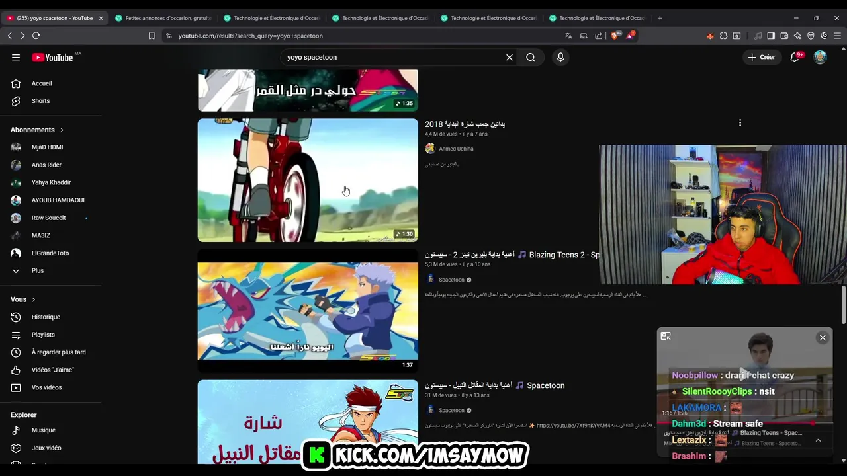Click the Créer button
Viewport: 847px width, 476px height.
pos(761,58)
